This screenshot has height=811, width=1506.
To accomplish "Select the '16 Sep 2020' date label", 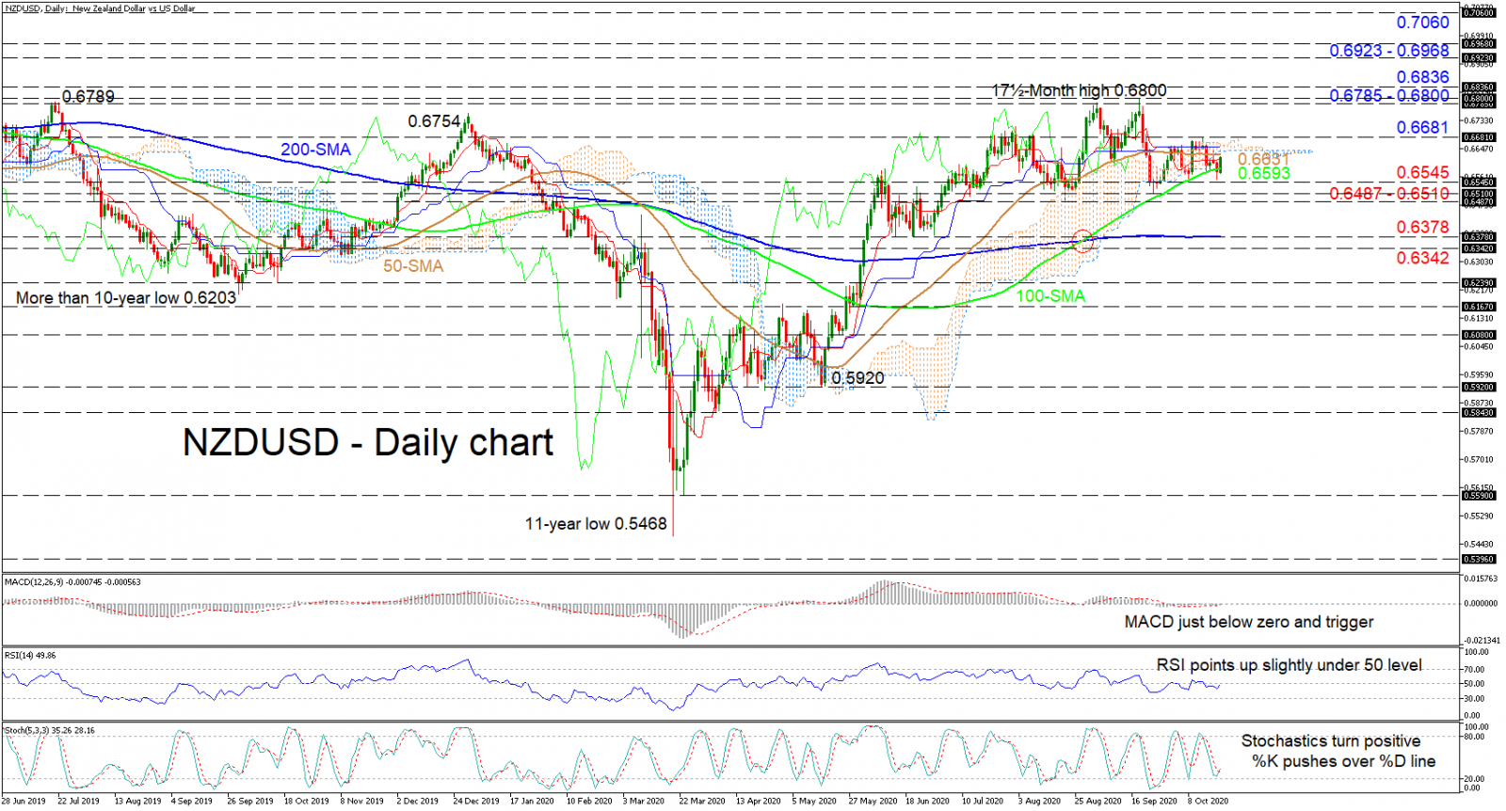I will click(x=1154, y=802).
